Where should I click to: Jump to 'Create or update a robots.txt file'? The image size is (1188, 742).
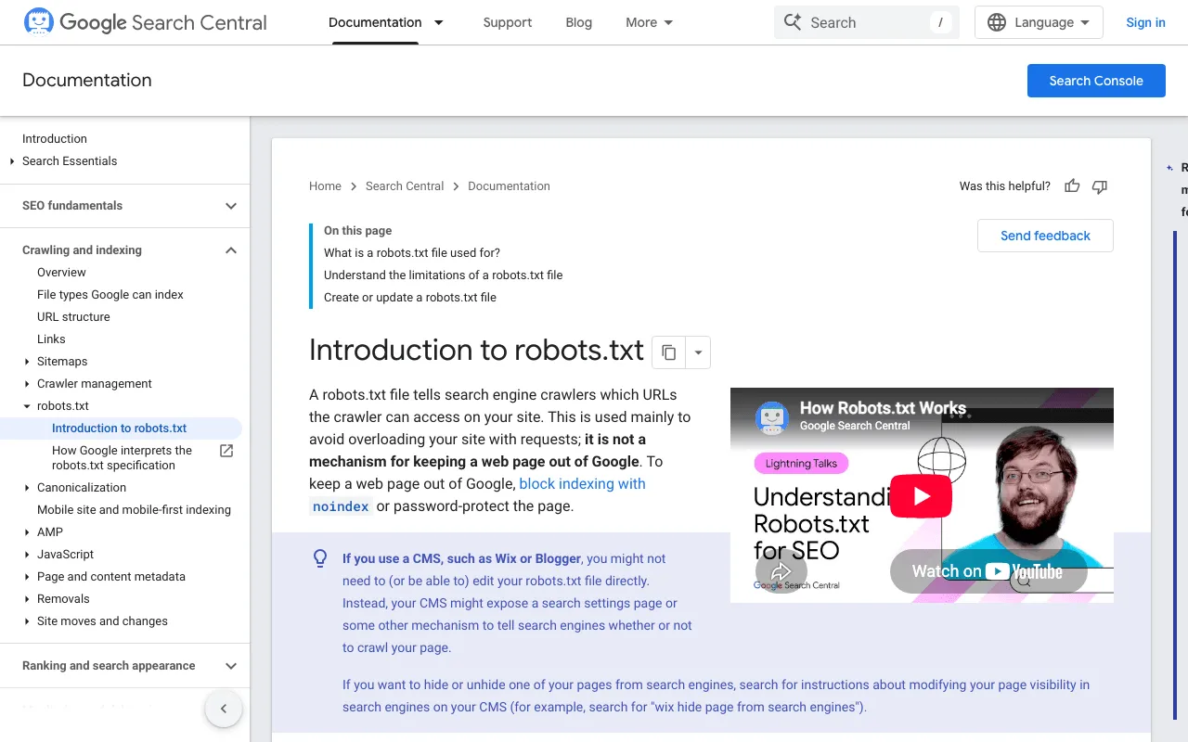pos(410,298)
